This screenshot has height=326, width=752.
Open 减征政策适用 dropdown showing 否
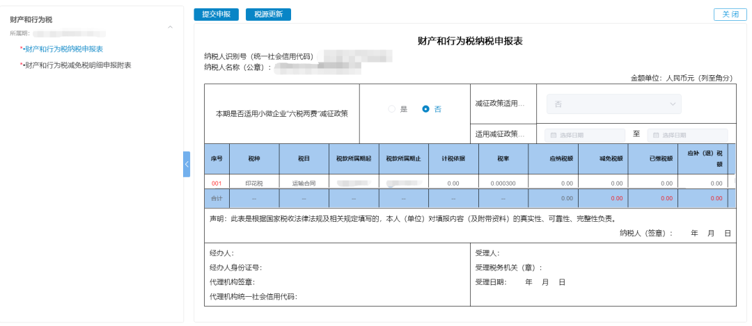coord(614,104)
